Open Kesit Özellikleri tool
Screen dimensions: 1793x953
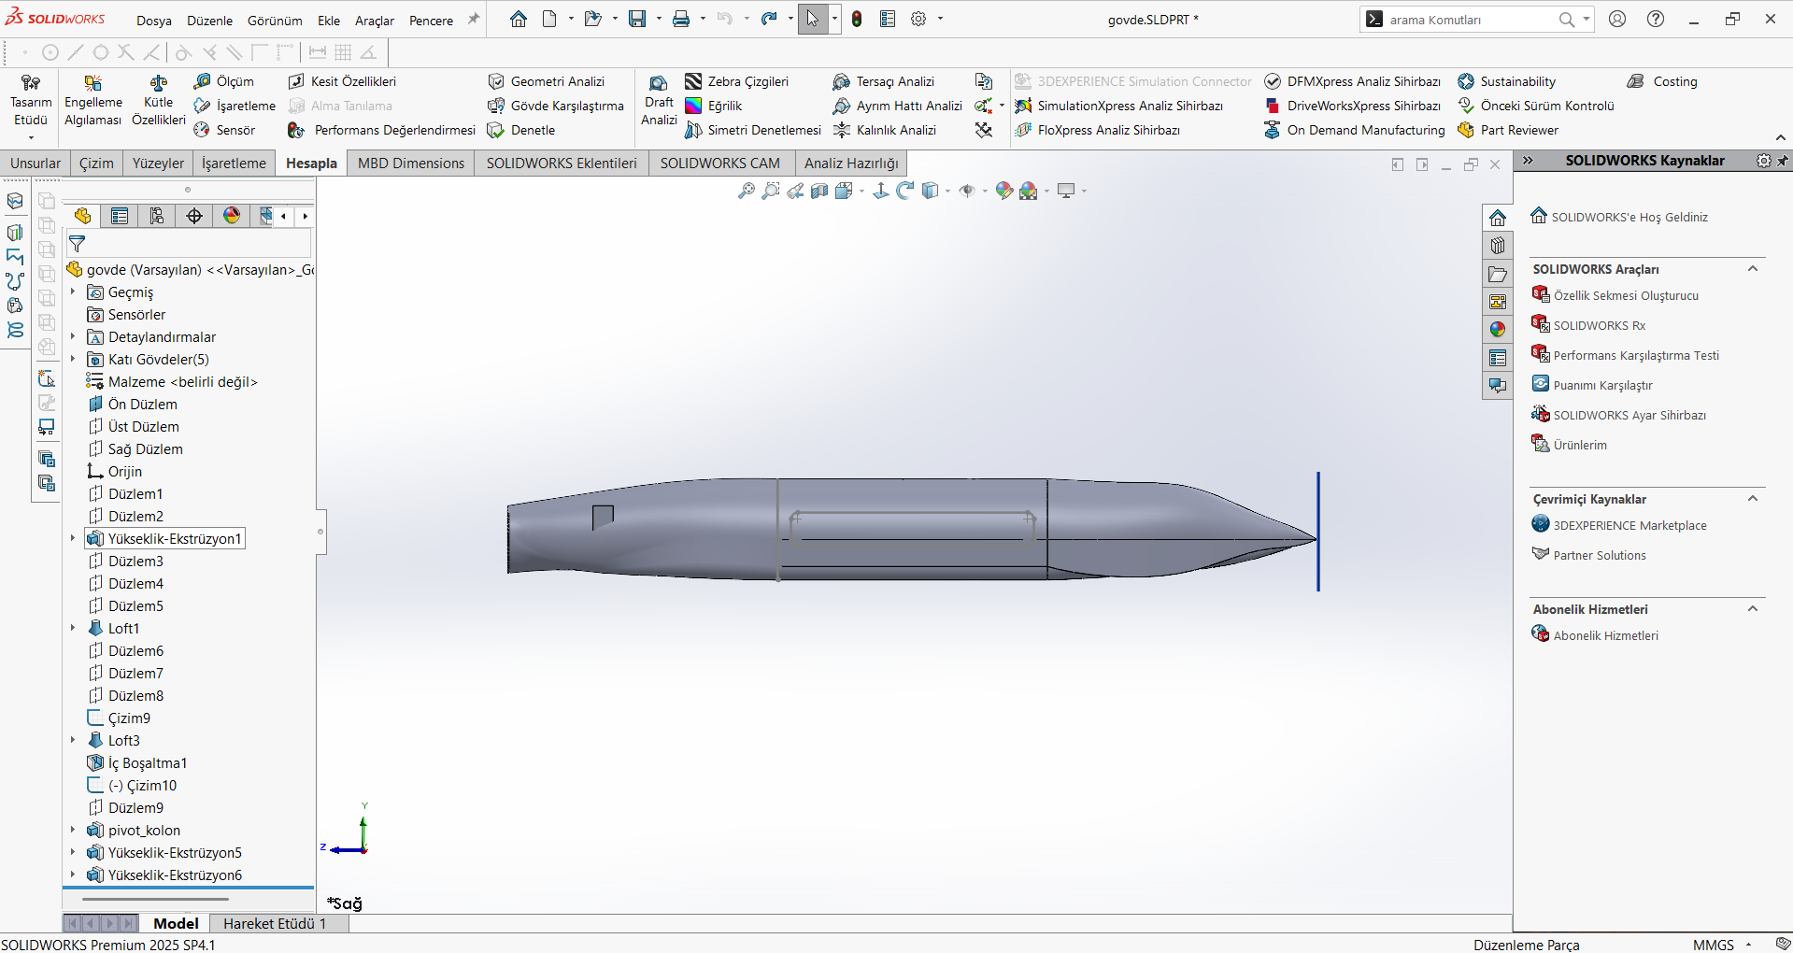[x=342, y=81]
